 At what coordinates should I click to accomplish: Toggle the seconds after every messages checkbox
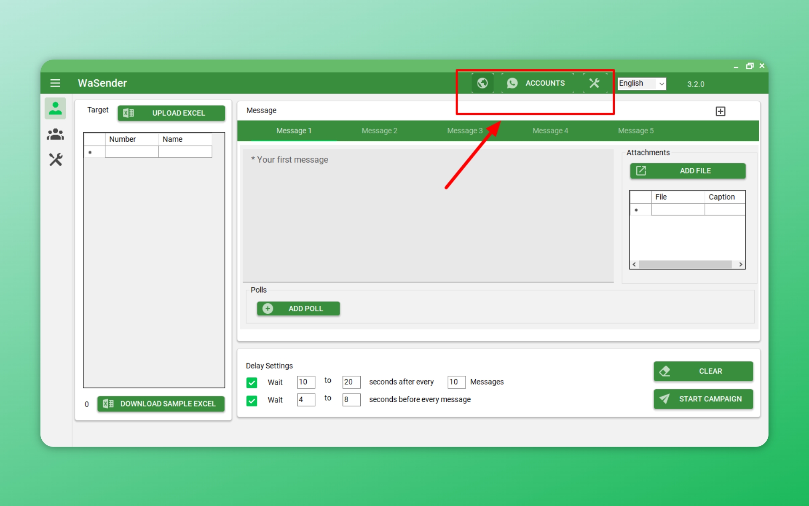[x=252, y=382]
